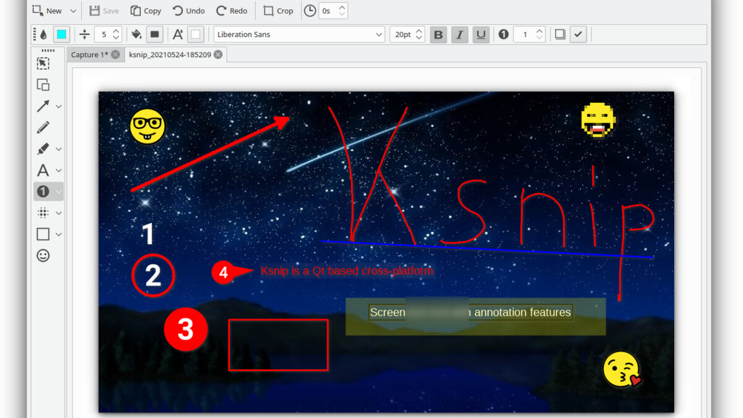Viewport: 743px width, 418px height.
Task: Click the Save button
Action: (104, 11)
